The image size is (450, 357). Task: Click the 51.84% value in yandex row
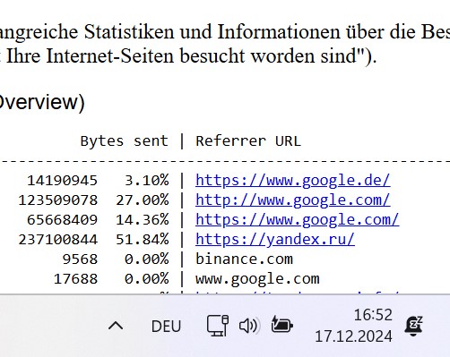(143, 240)
